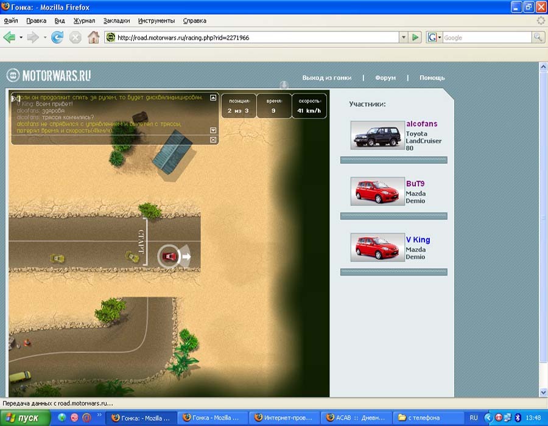Open the Журнал menu
The height and width of the screenshot is (426, 548).
[x=84, y=21]
